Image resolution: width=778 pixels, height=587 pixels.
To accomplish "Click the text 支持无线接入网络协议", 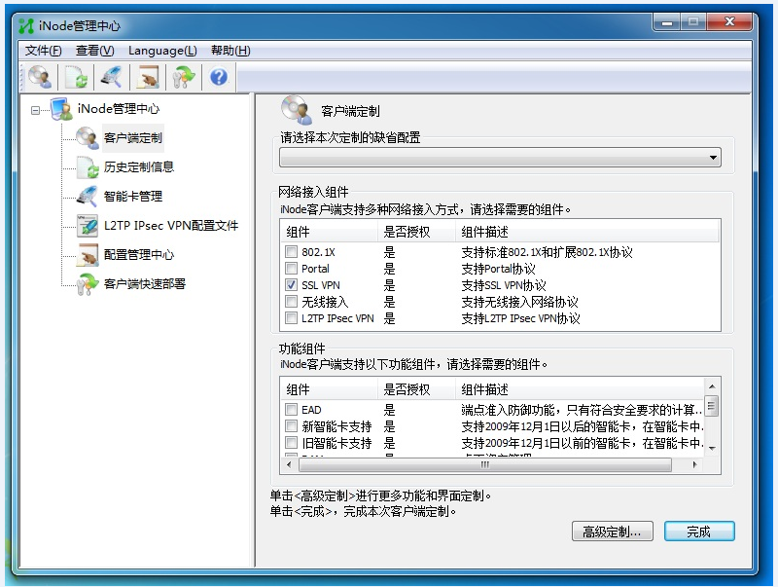I will pyautogui.click(x=519, y=302).
